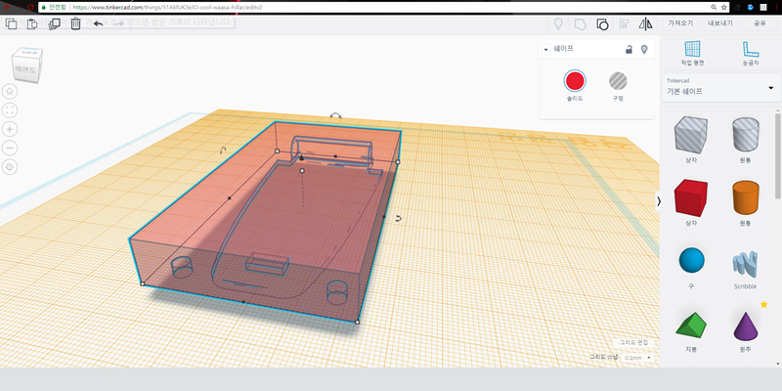Open the grid snap (그리드 스냅) dropdown
The width and height of the screenshot is (782, 391).
pos(639,358)
